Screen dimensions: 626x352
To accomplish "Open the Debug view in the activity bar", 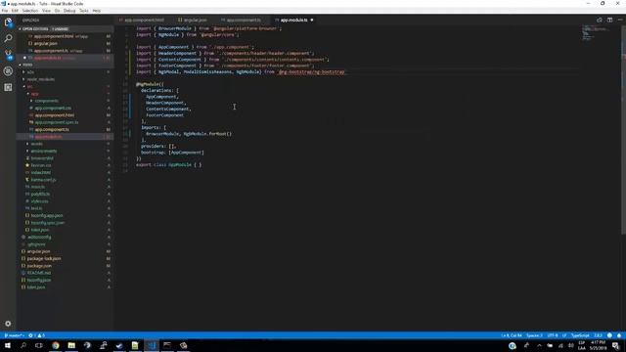I will tap(8, 71).
